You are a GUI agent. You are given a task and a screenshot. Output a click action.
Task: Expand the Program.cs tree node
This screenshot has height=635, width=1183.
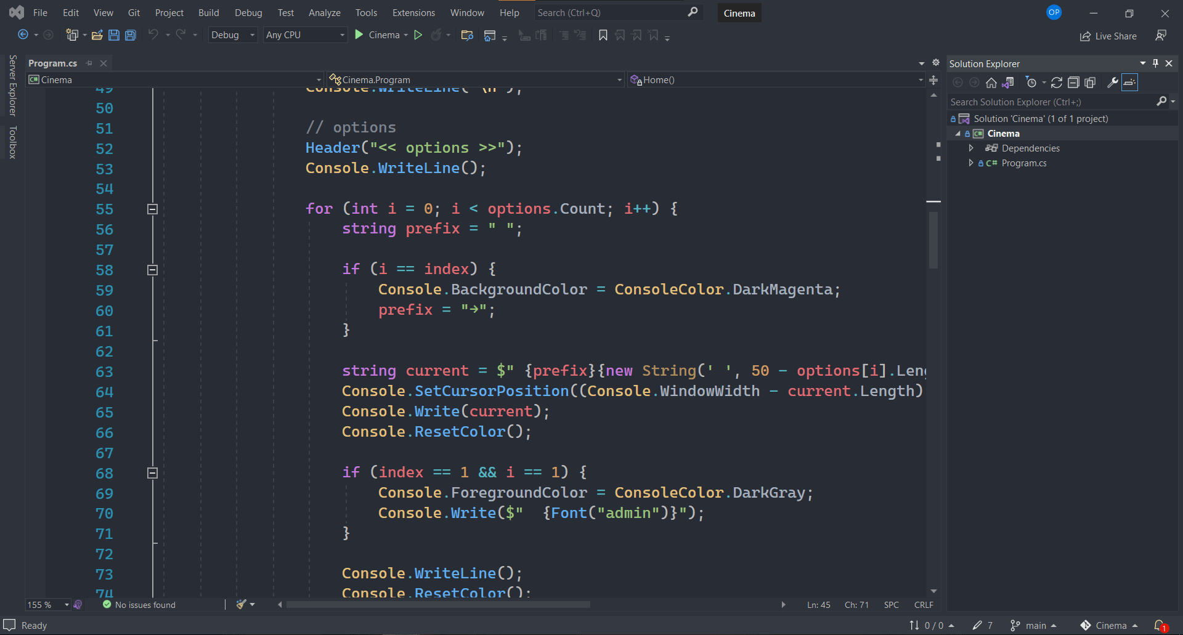pos(971,163)
